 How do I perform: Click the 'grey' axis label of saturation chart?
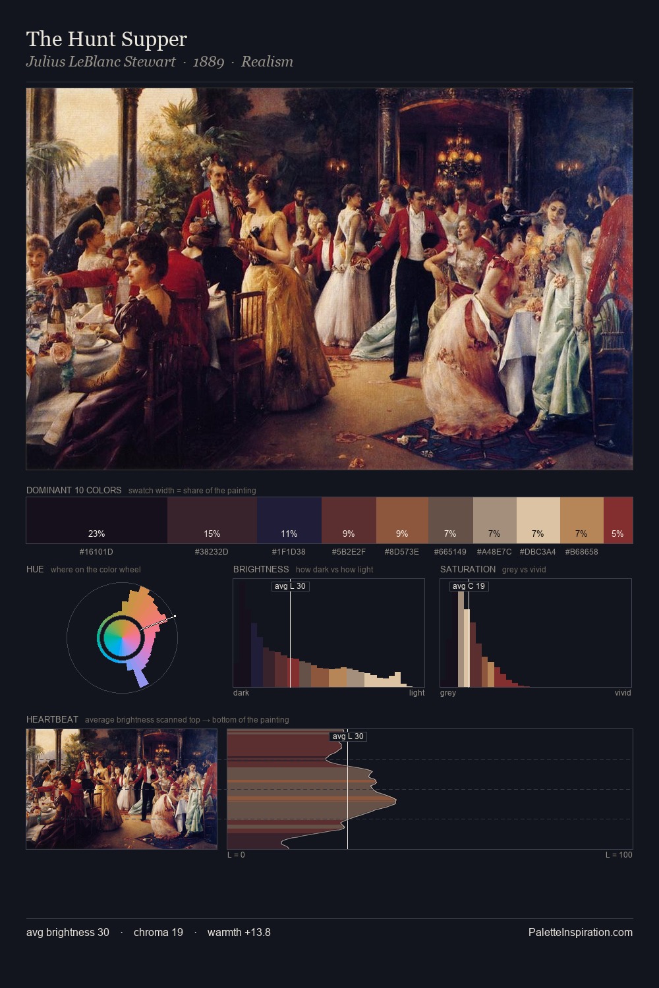448,693
